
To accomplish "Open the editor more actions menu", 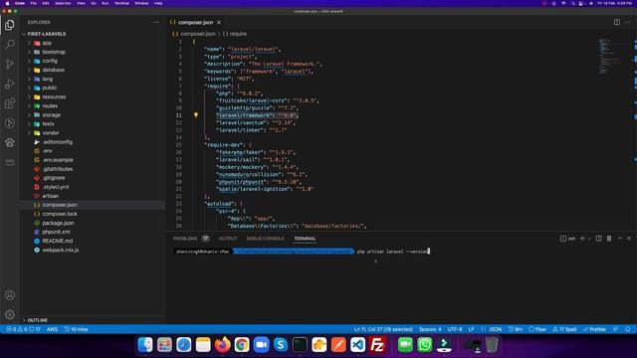I will click(628, 22).
